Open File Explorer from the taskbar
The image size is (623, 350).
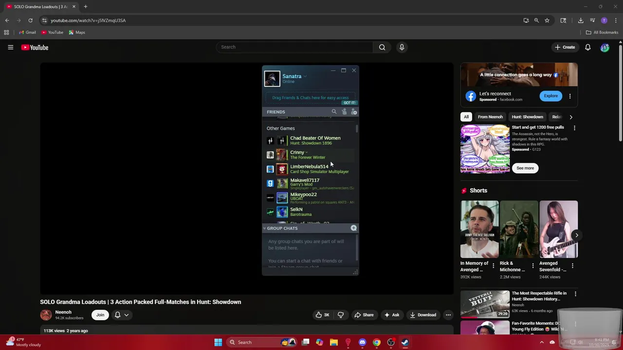point(334,342)
